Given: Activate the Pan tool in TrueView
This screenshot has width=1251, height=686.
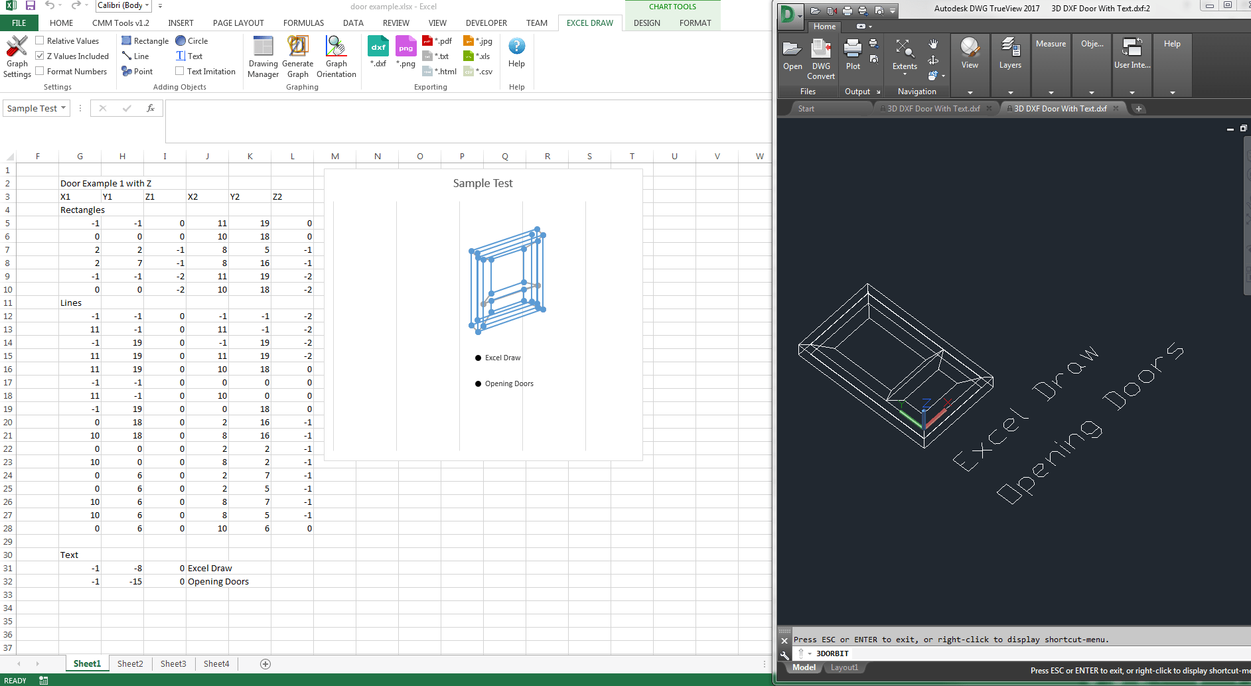Looking at the screenshot, I should pyautogui.click(x=934, y=45).
